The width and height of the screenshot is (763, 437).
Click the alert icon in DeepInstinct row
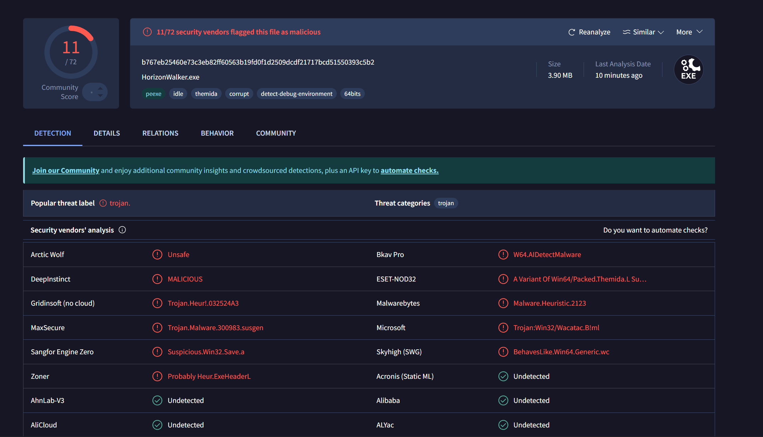[157, 279]
